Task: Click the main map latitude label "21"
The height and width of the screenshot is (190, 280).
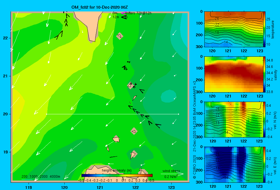Action: point(5,76)
